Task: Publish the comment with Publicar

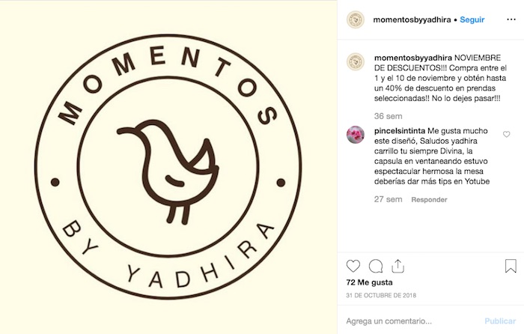Action: click(x=500, y=321)
